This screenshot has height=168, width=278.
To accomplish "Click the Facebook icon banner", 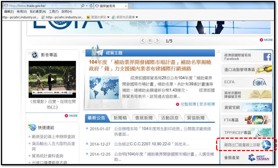I will (x=247, y=57).
